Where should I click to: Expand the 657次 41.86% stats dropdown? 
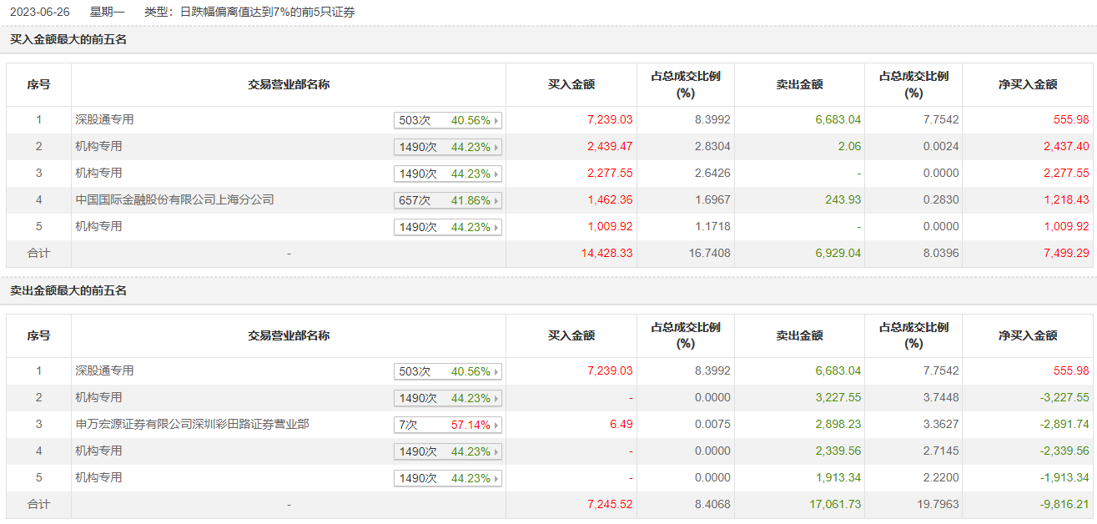(448, 201)
